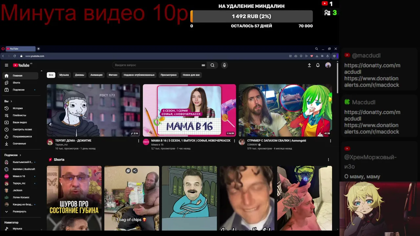Open RainMan | Bushcraft channel

tap(20, 169)
